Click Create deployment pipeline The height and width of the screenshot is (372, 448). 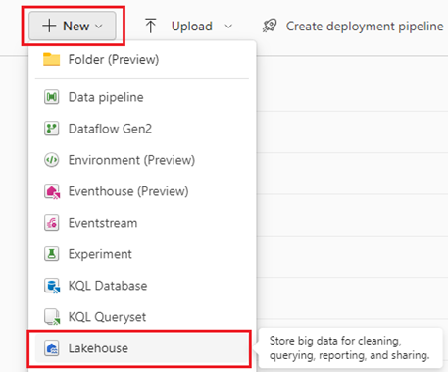click(365, 27)
